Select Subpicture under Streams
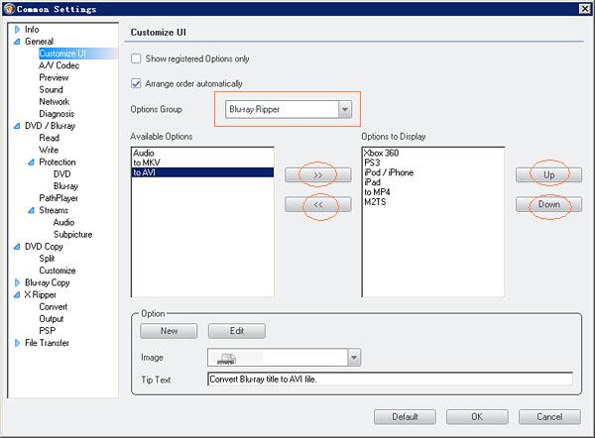The height and width of the screenshot is (438, 595). point(72,234)
